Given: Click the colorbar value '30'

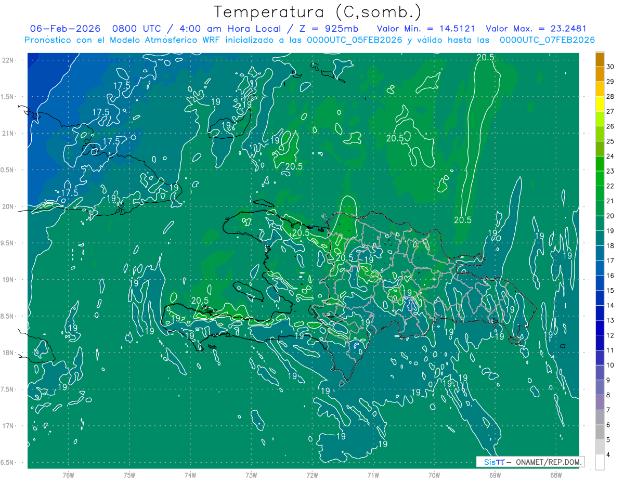Looking at the screenshot, I should point(610,67).
